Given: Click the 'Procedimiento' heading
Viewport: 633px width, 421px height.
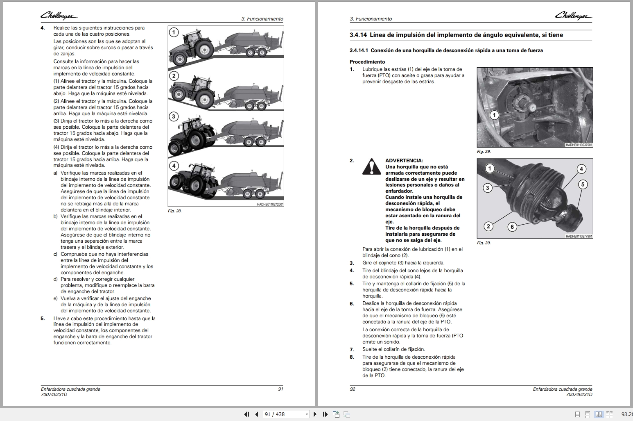Looking at the screenshot, I should pos(367,62).
